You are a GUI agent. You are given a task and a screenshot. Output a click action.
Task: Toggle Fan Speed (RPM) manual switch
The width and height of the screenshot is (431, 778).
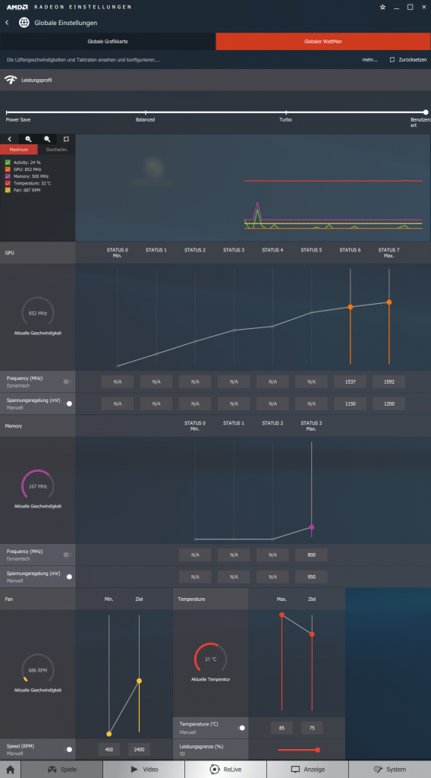click(x=68, y=749)
